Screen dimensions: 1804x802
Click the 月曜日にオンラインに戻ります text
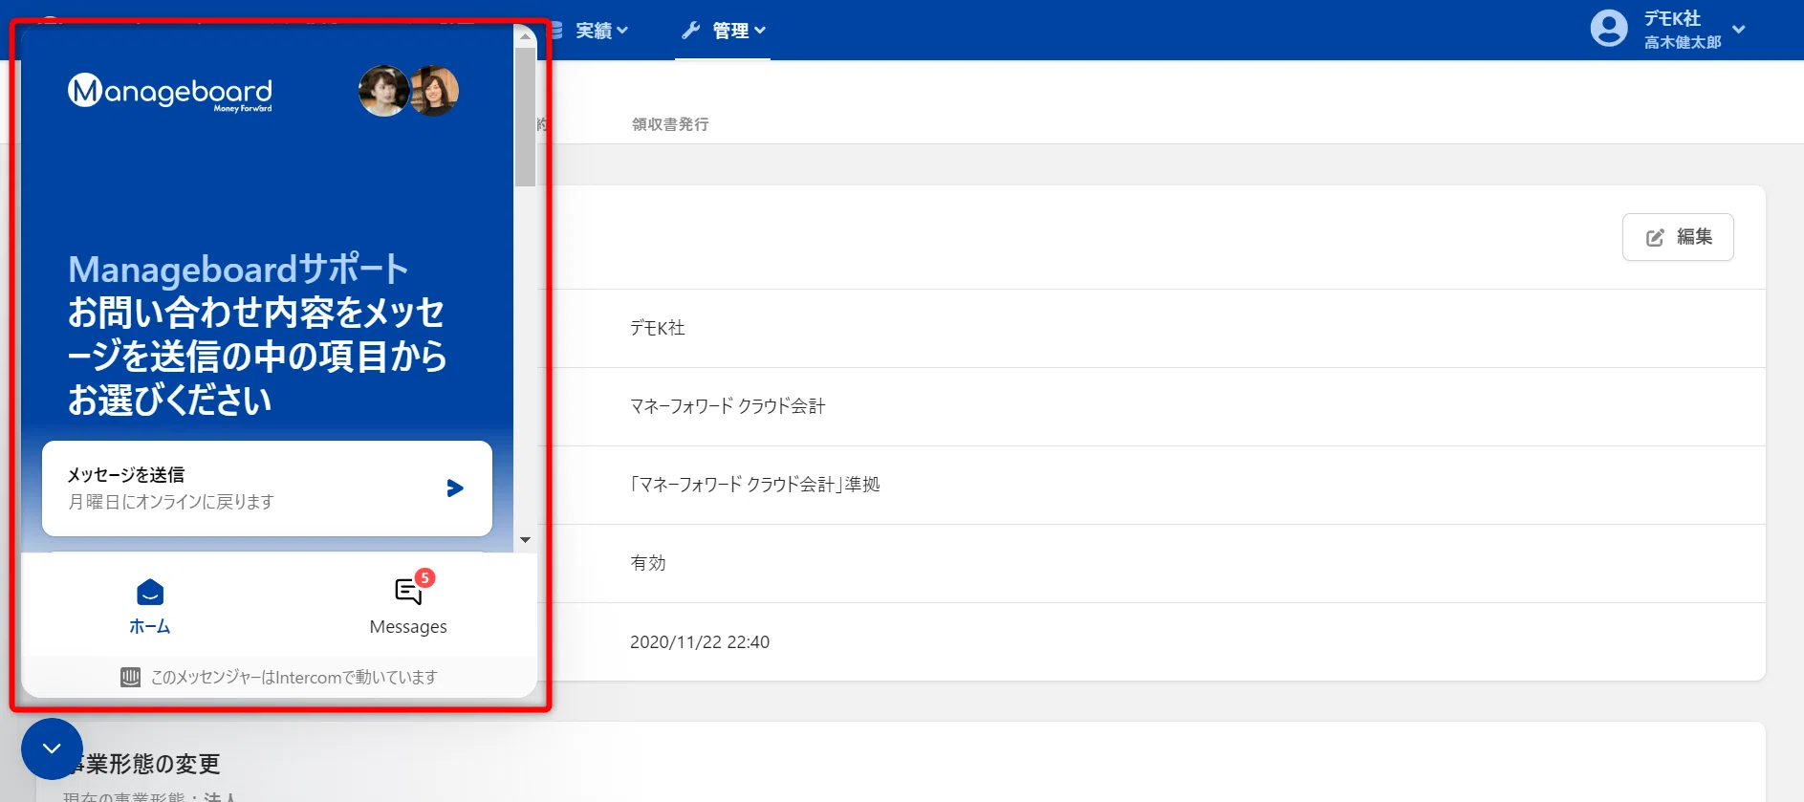click(x=171, y=502)
